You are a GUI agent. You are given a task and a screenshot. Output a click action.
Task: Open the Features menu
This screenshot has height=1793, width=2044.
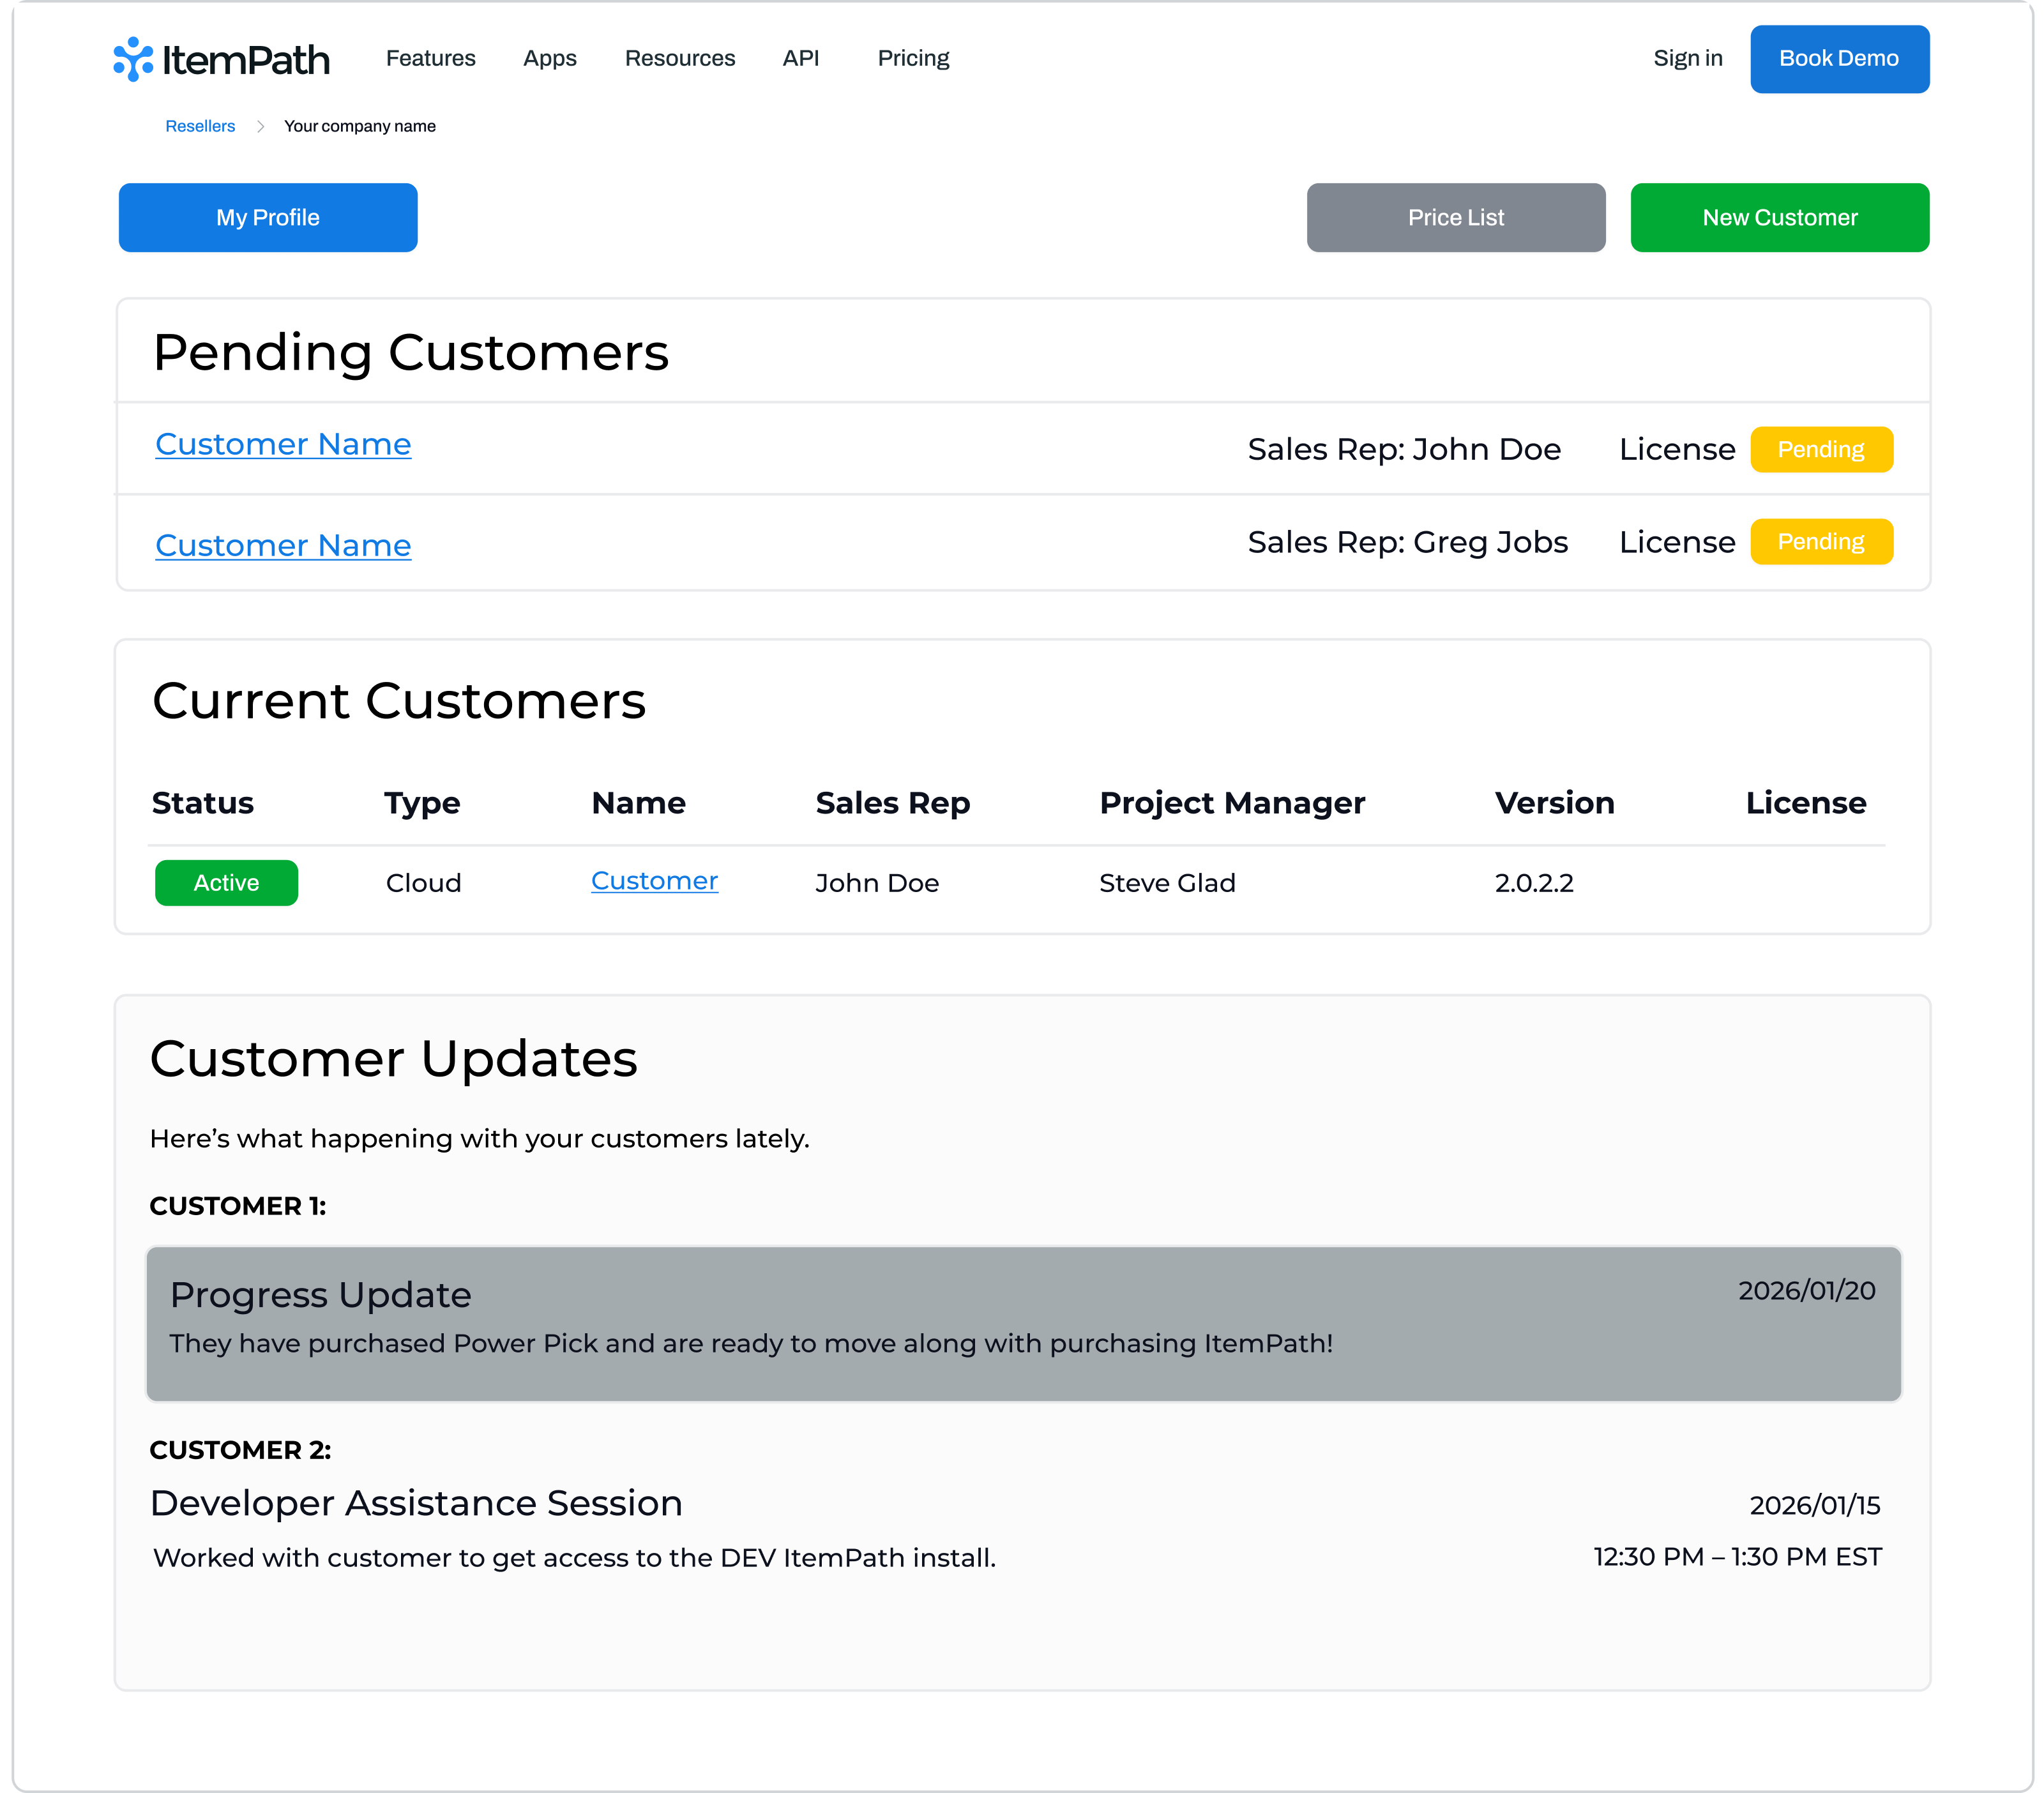point(430,58)
